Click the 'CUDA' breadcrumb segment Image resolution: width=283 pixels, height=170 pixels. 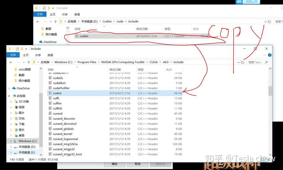tap(153, 62)
